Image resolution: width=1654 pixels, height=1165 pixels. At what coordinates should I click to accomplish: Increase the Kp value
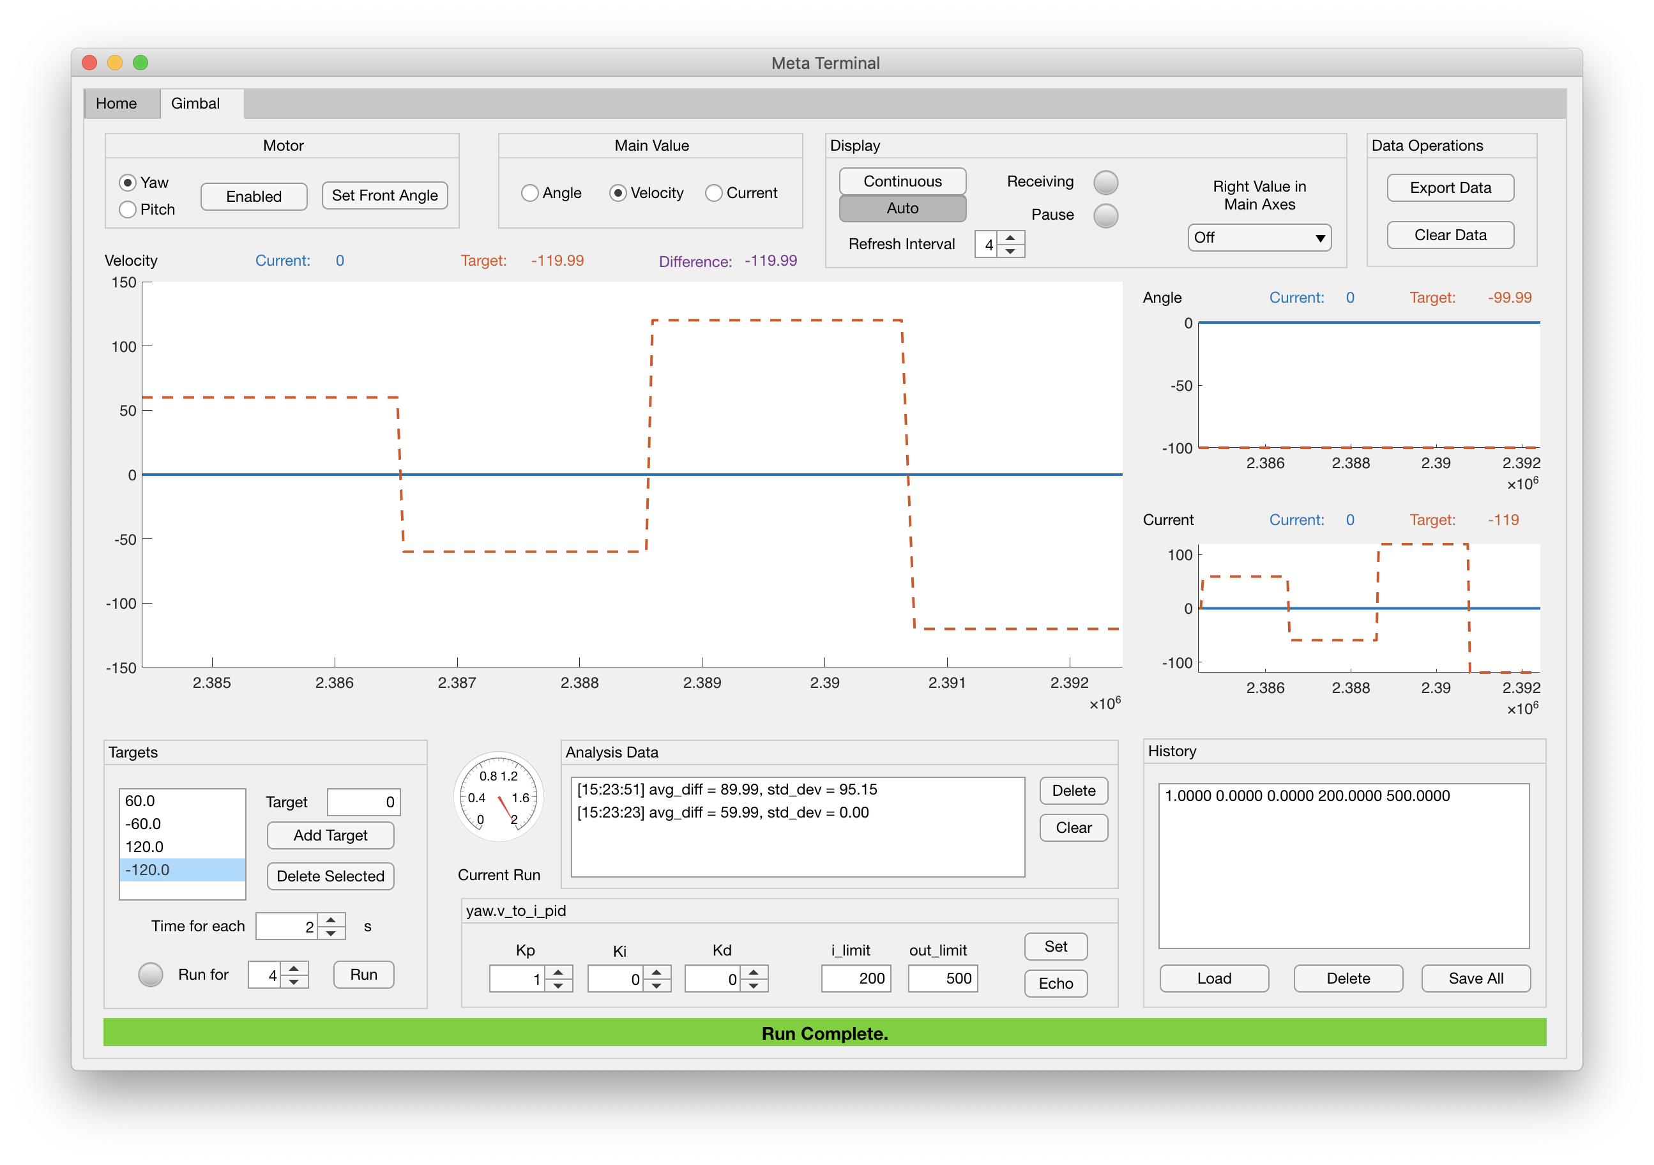click(558, 972)
